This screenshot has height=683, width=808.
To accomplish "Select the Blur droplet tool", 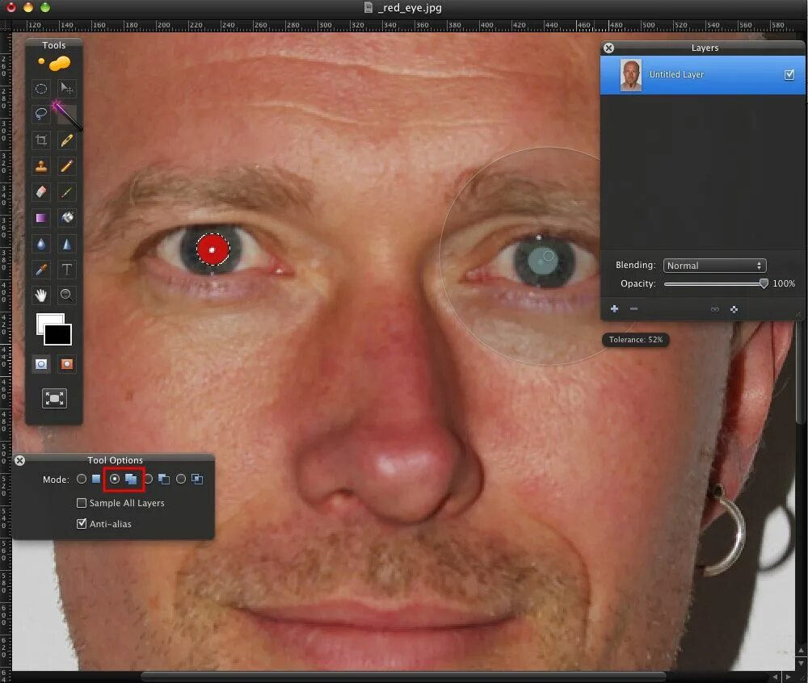I will pos(41,244).
